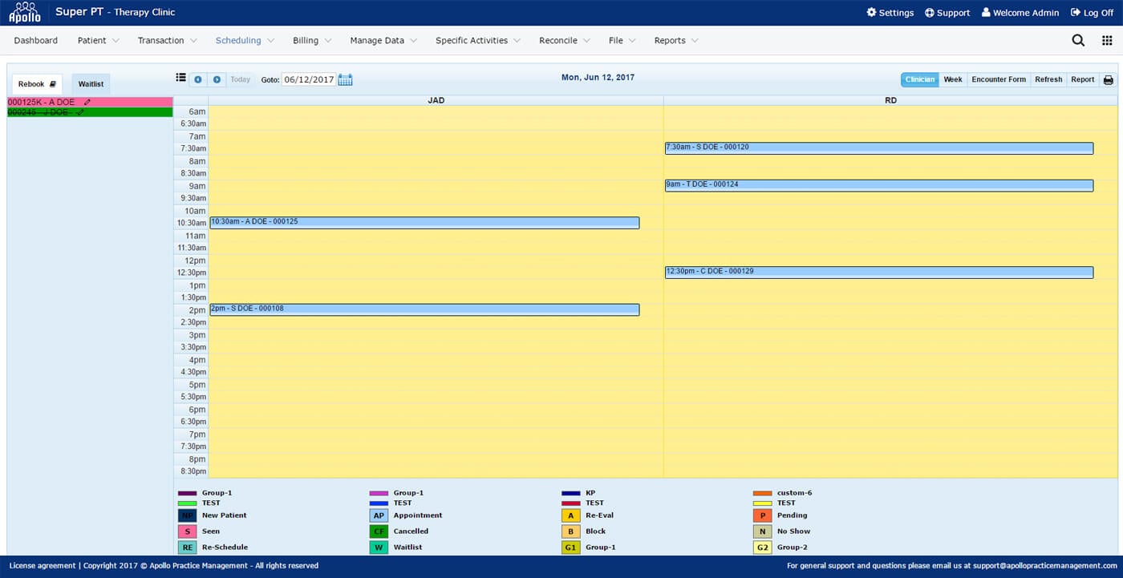Click the Encounter Form button
Image resolution: width=1123 pixels, height=578 pixels.
click(998, 79)
